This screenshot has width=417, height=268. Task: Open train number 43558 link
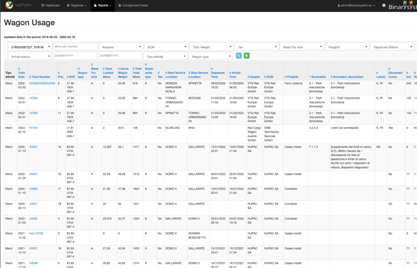pos(33,263)
